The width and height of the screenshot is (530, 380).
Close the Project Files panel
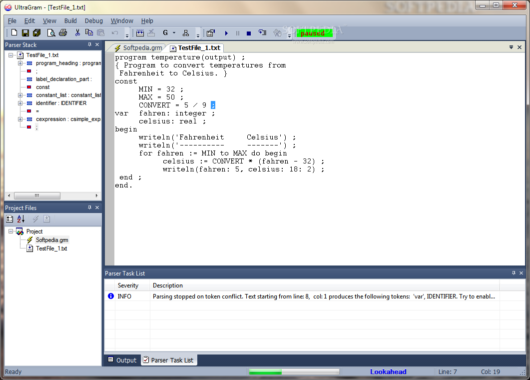point(97,207)
